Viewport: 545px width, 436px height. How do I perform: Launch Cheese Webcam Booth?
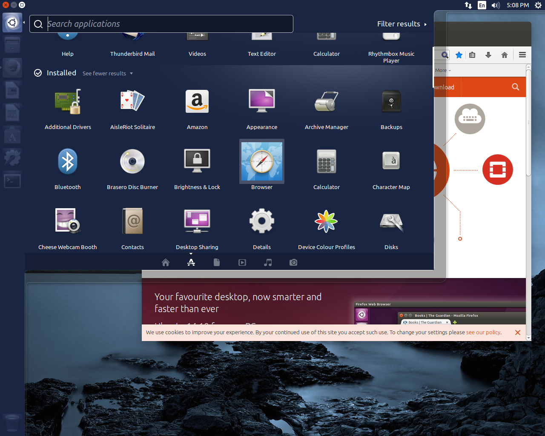[68, 221]
